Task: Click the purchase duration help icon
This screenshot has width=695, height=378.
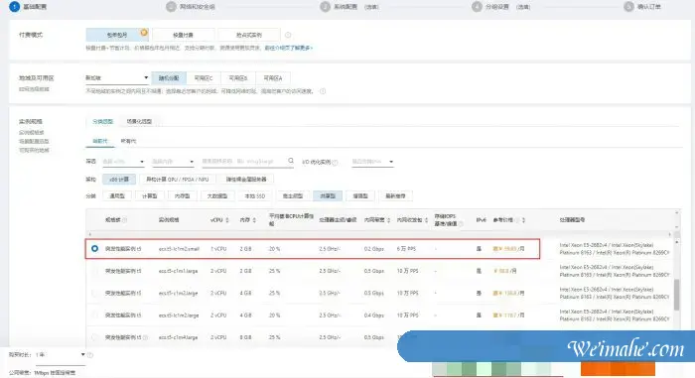Action: (x=90, y=355)
